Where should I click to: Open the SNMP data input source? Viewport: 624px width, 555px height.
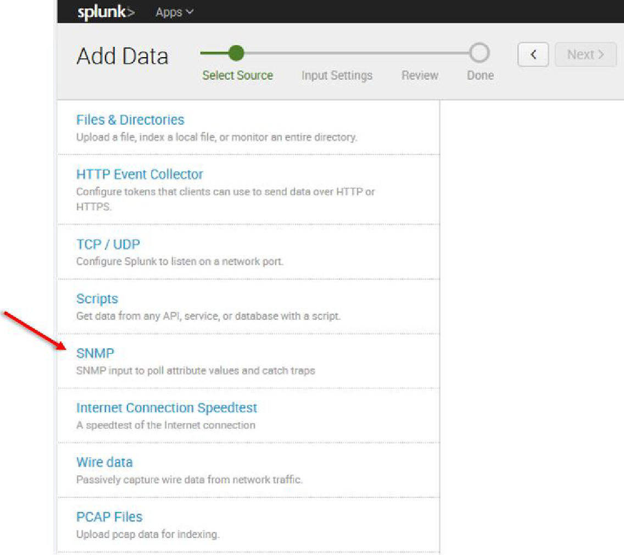point(94,353)
